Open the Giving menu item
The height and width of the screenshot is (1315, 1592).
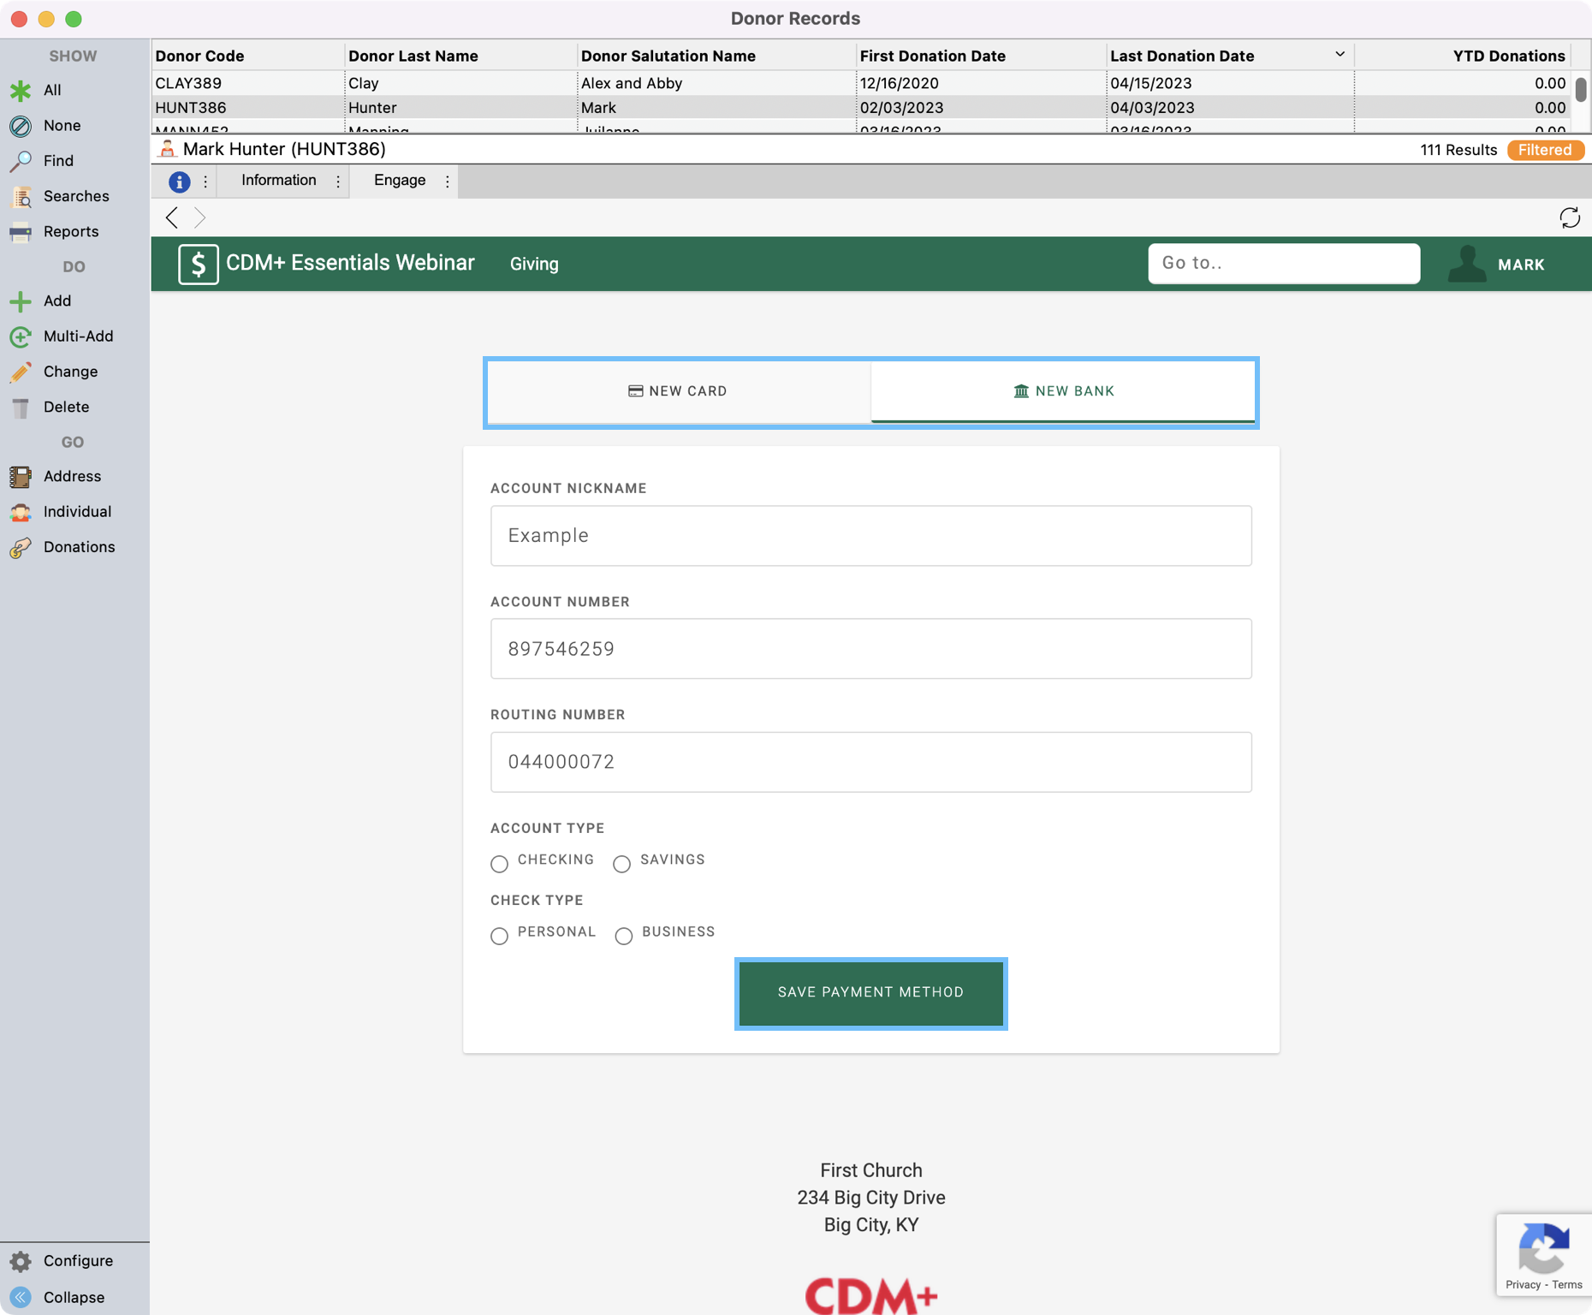coord(534,265)
